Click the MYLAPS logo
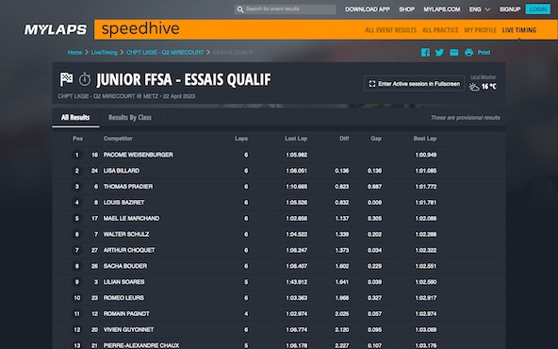This screenshot has height=349, width=558. click(x=56, y=29)
